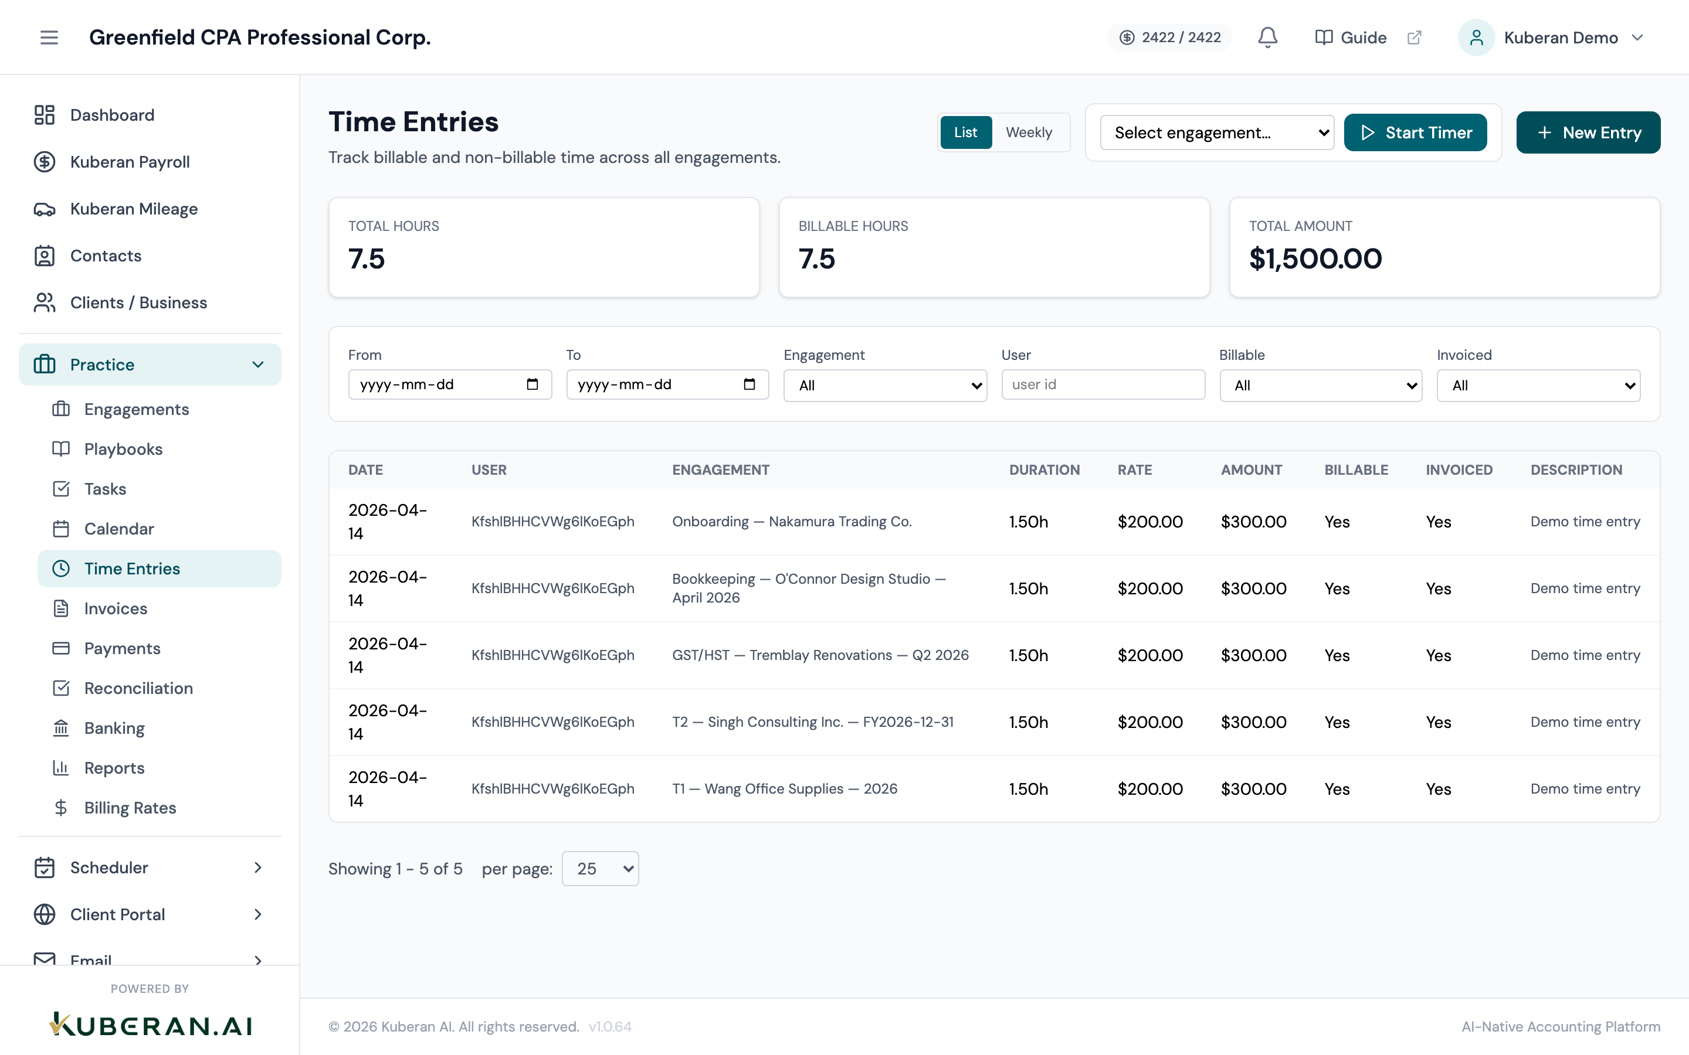This screenshot has height=1055, width=1689.
Task: Click the To date input field
Action: tap(667, 384)
